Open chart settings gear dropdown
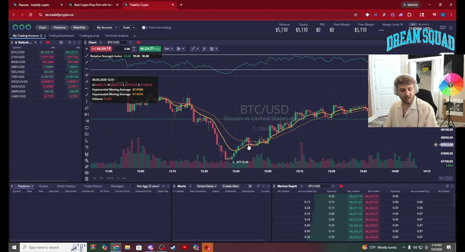This screenshot has height=252, width=465. (213, 49)
